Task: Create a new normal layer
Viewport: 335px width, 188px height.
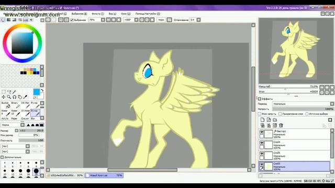Action: [x=263, y=120]
